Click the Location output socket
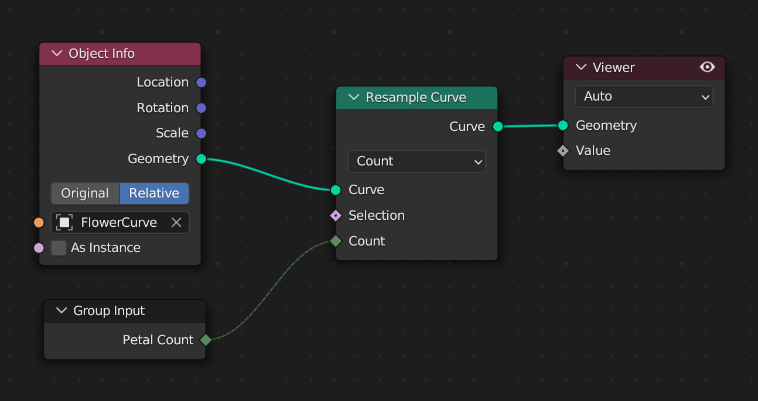 pyautogui.click(x=201, y=82)
